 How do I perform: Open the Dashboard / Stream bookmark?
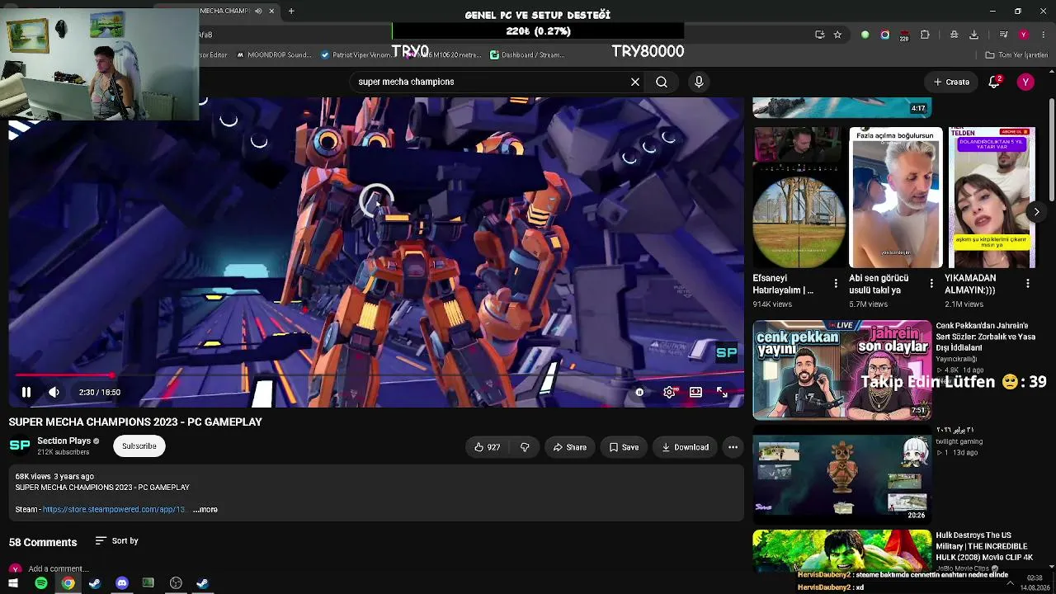pos(527,55)
